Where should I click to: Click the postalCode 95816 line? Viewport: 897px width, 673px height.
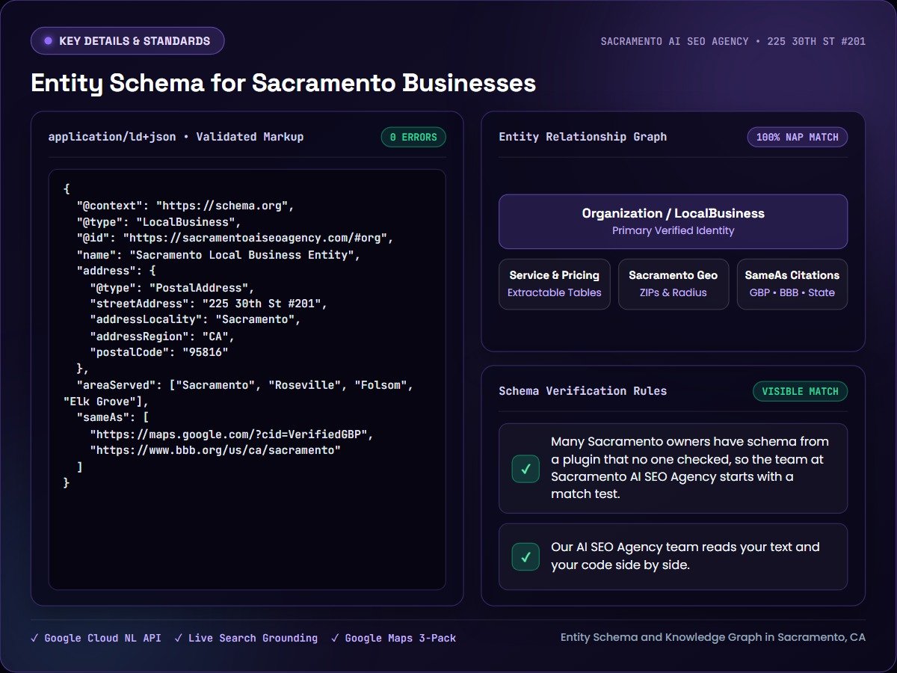pyautogui.click(x=159, y=352)
